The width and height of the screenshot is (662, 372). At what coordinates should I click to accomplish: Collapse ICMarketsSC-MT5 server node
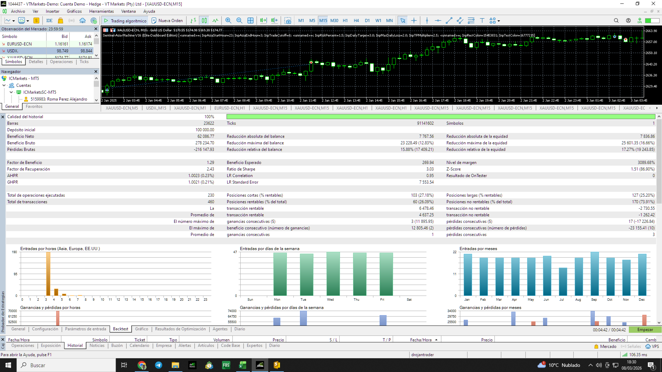pos(11,92)
